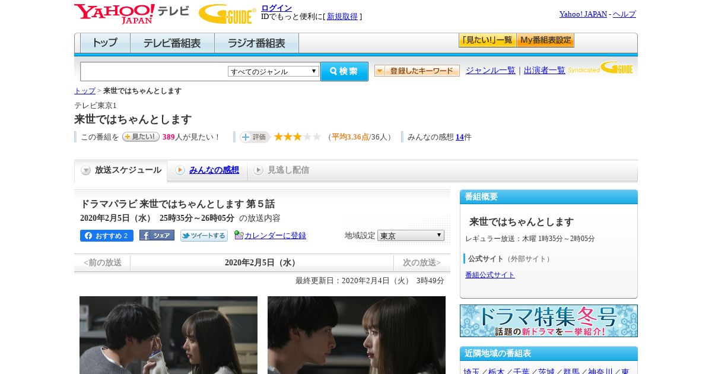Expand the 登録したキーワード dropdown
The width and height of the screenshot is (712, 374).
tap(417, 71)
